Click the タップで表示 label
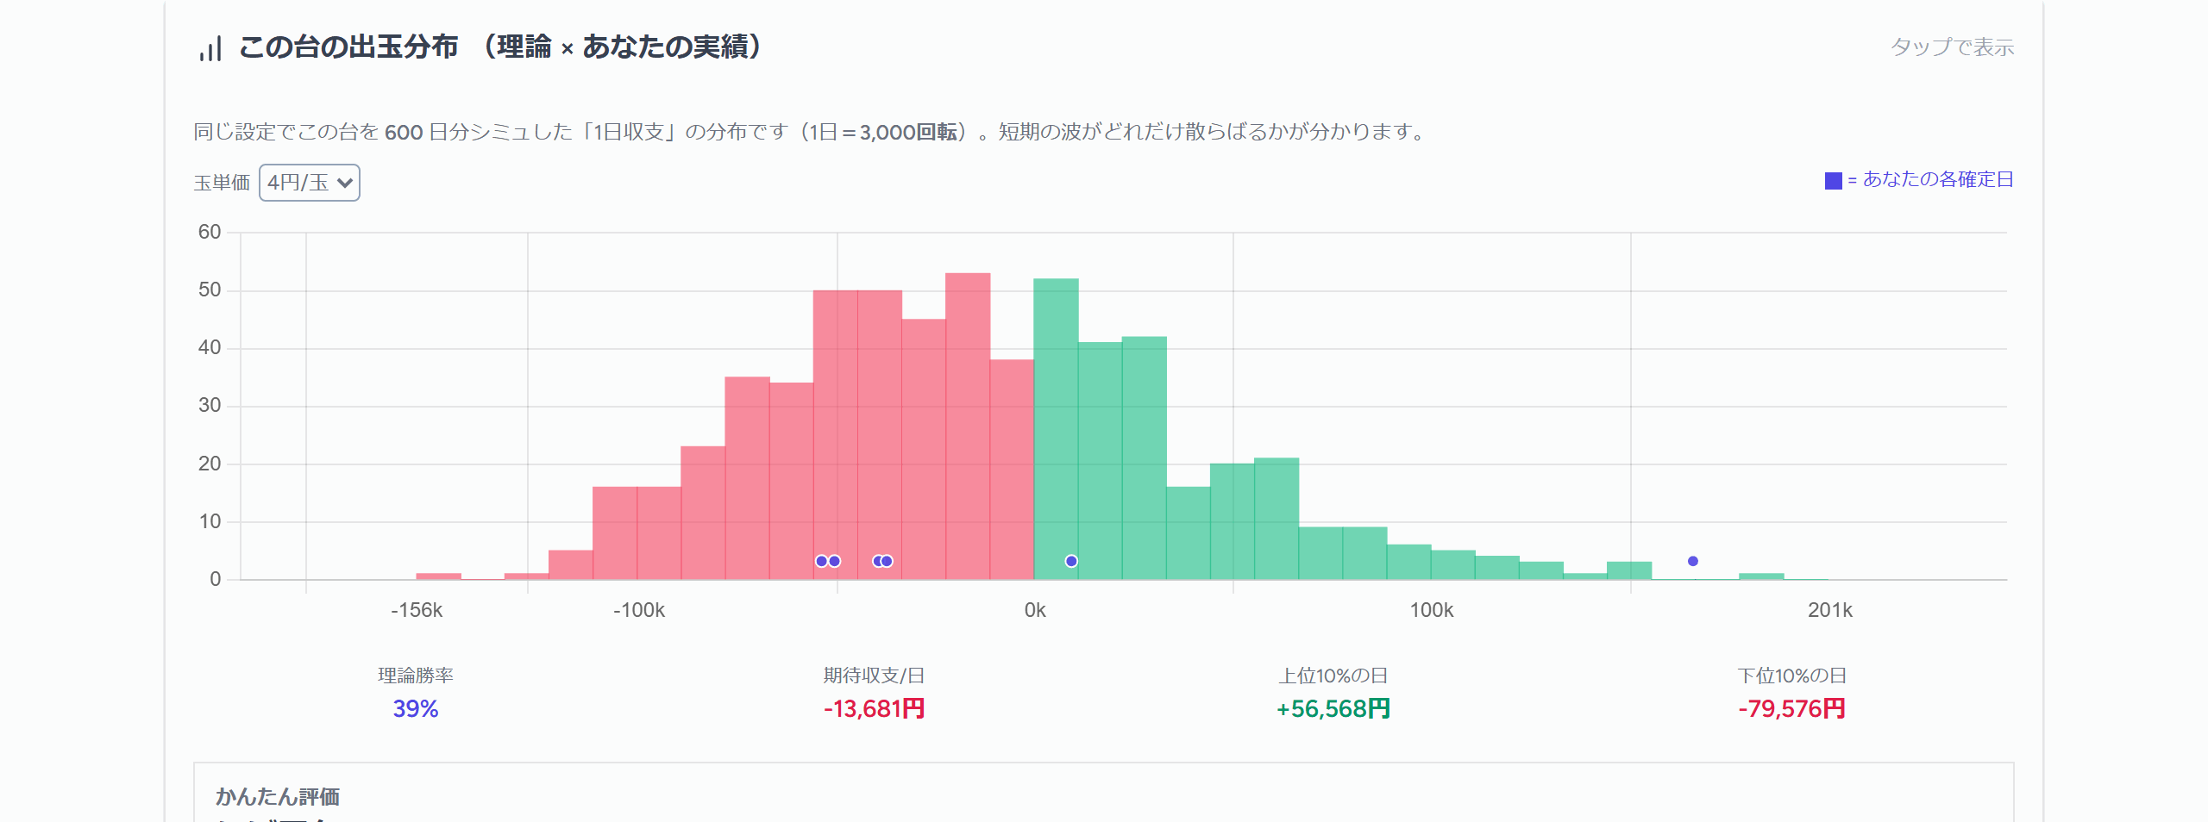Screen dimensions: 2208x822 [1952, 47]
